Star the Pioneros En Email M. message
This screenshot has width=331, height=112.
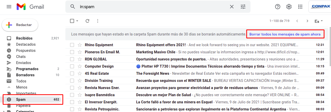coord(79,52)
